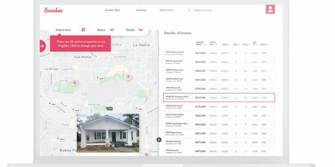Sort results by Asking Price column

pos(201,44)
